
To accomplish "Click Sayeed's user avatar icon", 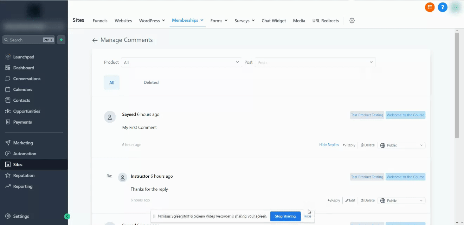I will click(110, 117).
